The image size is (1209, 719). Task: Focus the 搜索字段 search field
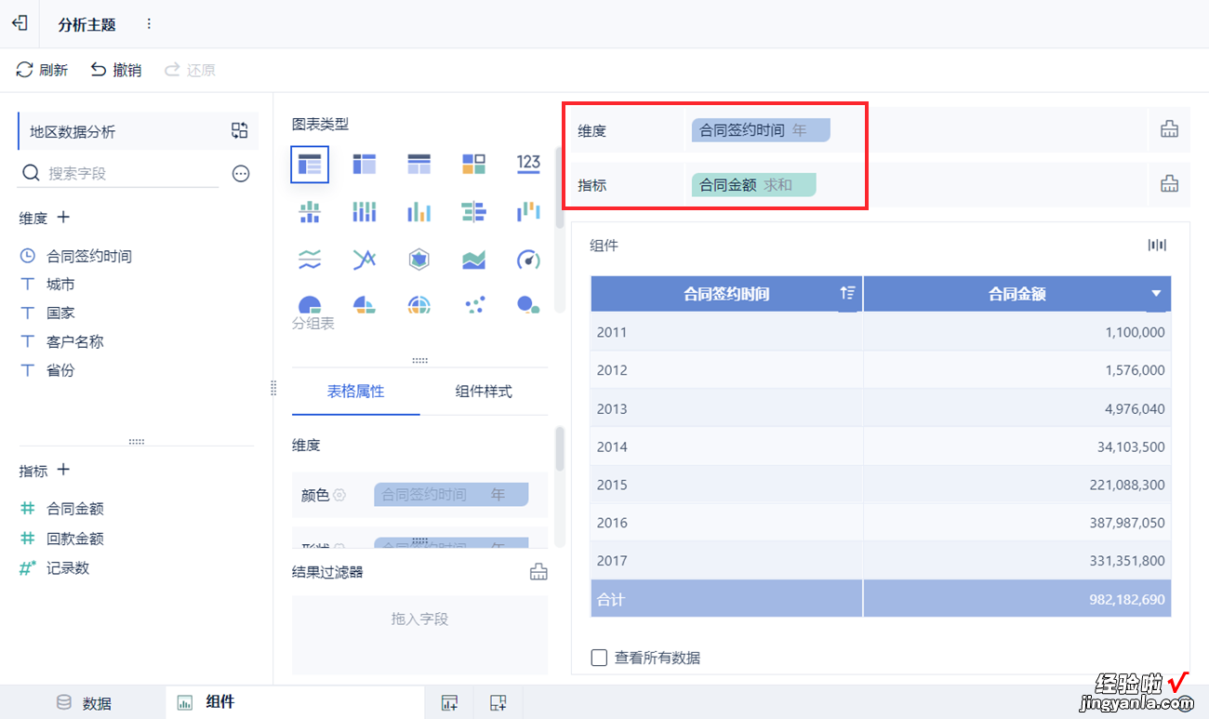pos(119,173)
